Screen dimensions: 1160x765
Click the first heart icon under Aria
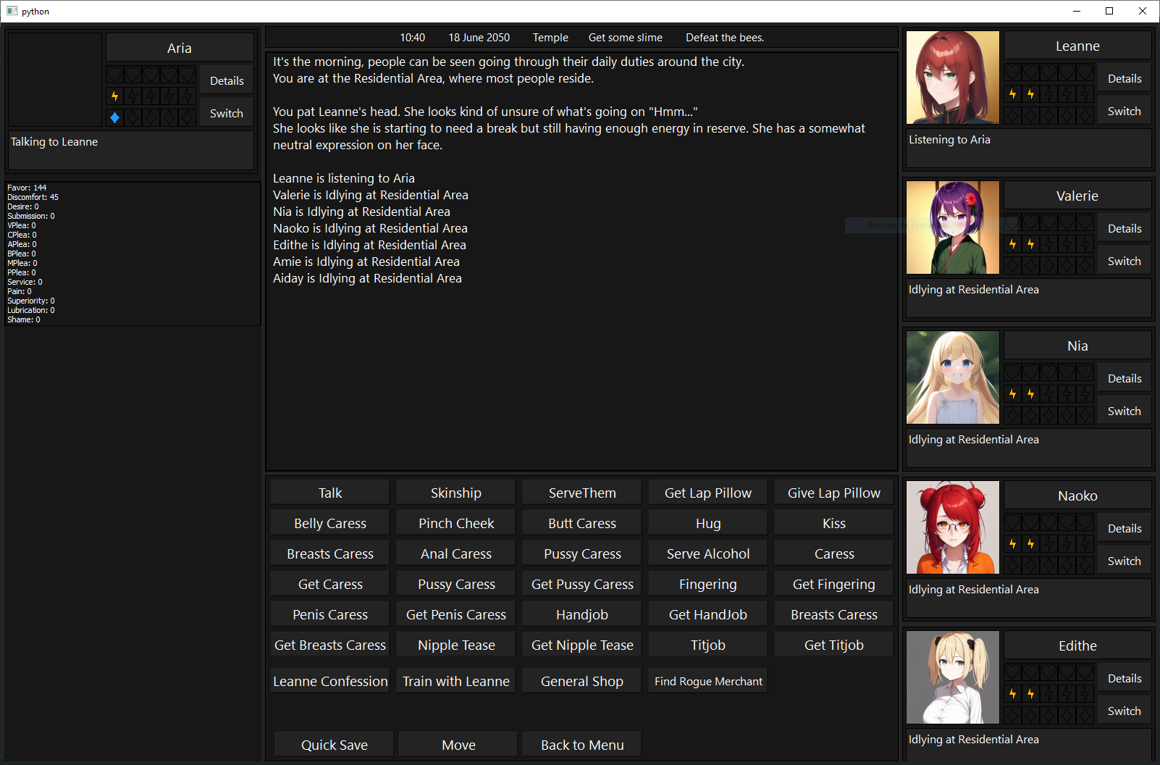115,74
